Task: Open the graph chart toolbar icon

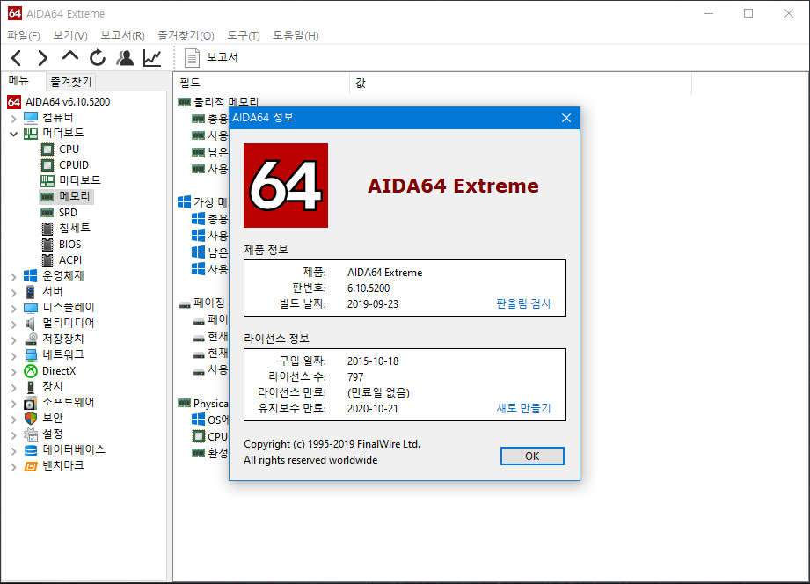Action: coord(152,58)
